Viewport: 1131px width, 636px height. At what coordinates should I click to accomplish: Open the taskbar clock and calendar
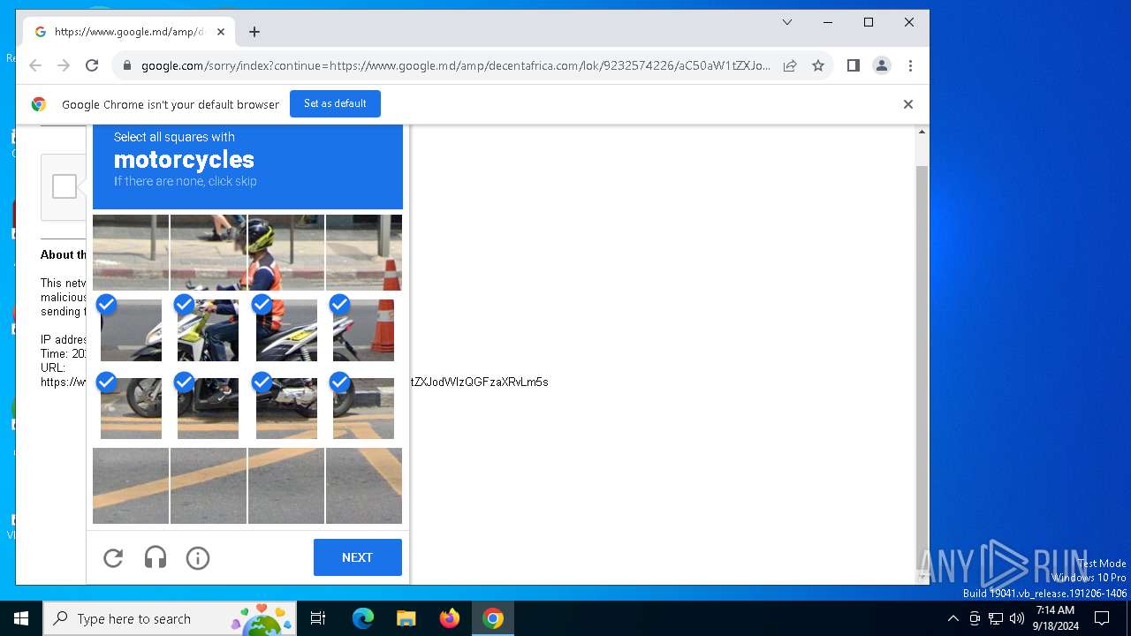coord(1056,618)
